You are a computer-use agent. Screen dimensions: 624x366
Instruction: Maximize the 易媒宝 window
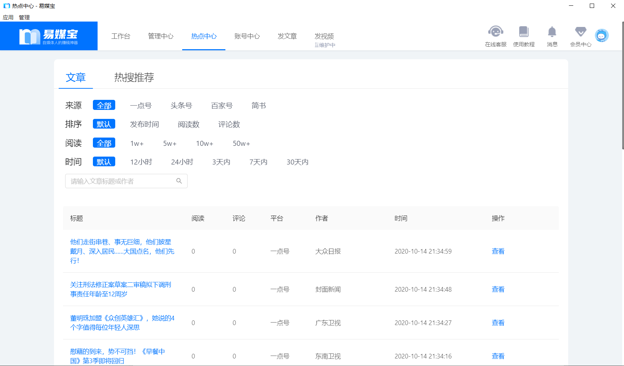pyautogui.click(x=592, y=6)
